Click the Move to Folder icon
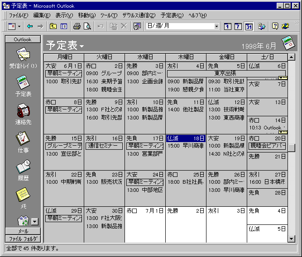Image resolution: width=302 pixels, height=257 pixels. [114, 26]
